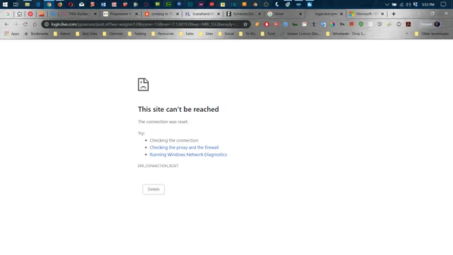The image size is (453, 255).
Task: Bookmark this page with the star icon
Action: click(x=245, y=24)
